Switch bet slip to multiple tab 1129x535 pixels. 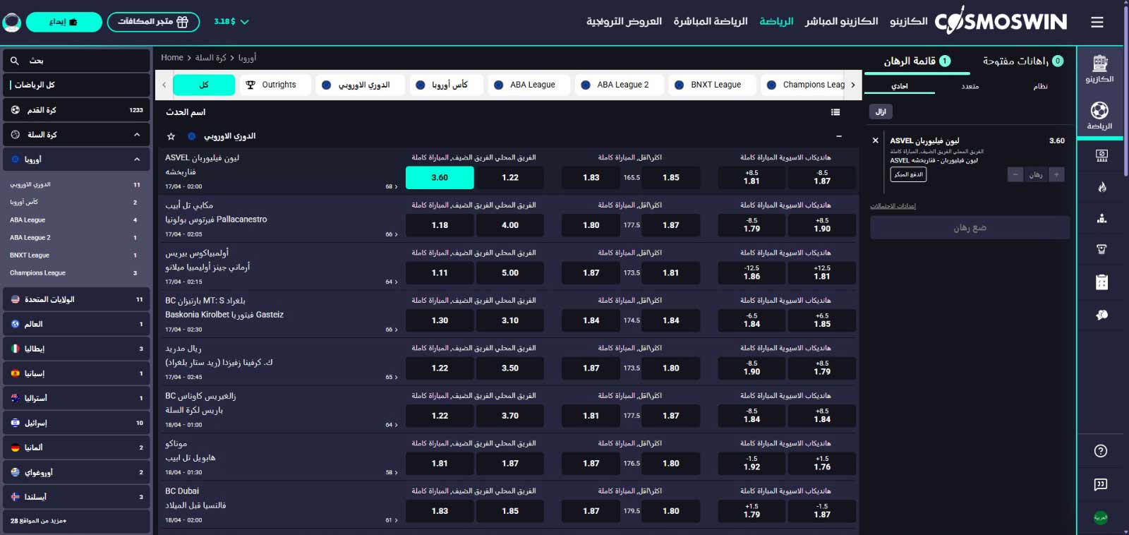tap(970, 86)
